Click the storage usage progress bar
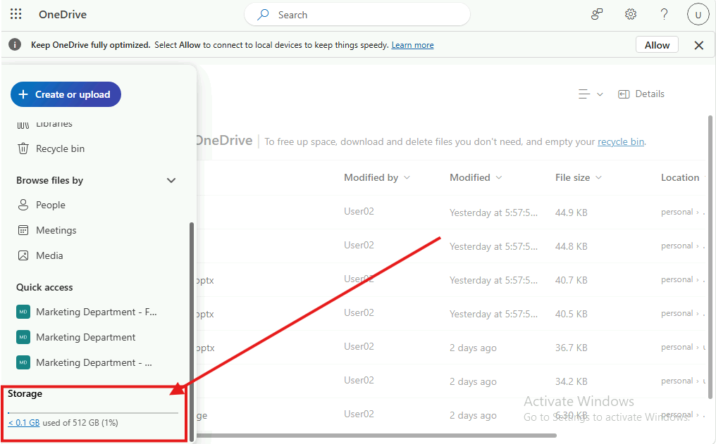 coord(93,412)
